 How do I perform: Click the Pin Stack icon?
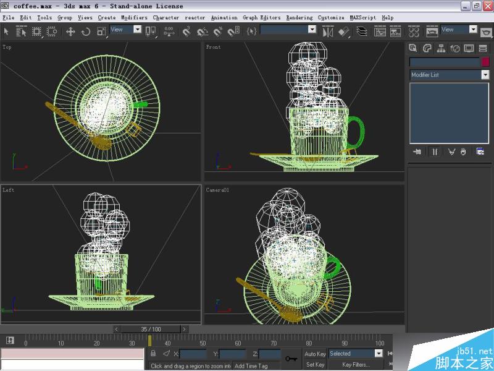pos(417,151)
